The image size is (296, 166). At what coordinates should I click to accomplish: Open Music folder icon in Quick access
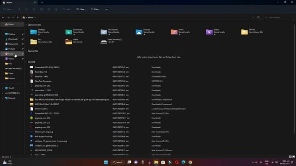click(x=174, y=32)
